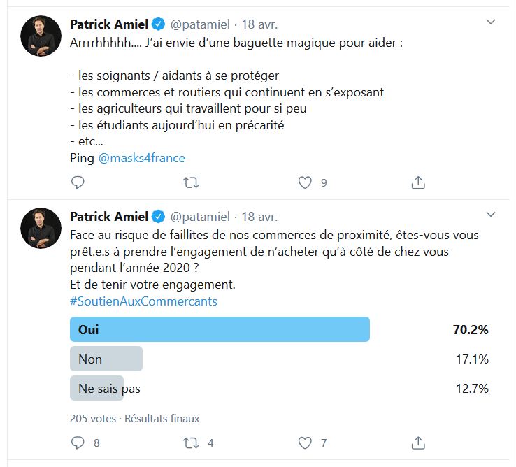Like the tweet with 9 likes
Screen dimensions: 516x467
point(305,182)
